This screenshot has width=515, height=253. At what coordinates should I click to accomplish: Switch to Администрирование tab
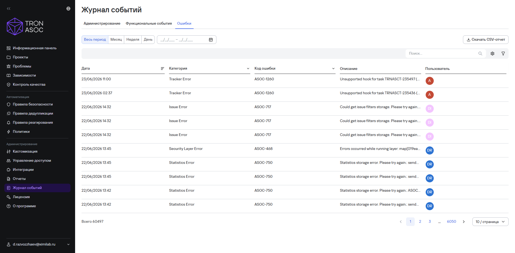tap(102, 24)
